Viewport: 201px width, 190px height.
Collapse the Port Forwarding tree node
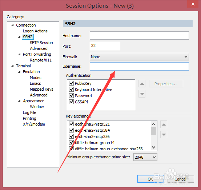(19, 55)
